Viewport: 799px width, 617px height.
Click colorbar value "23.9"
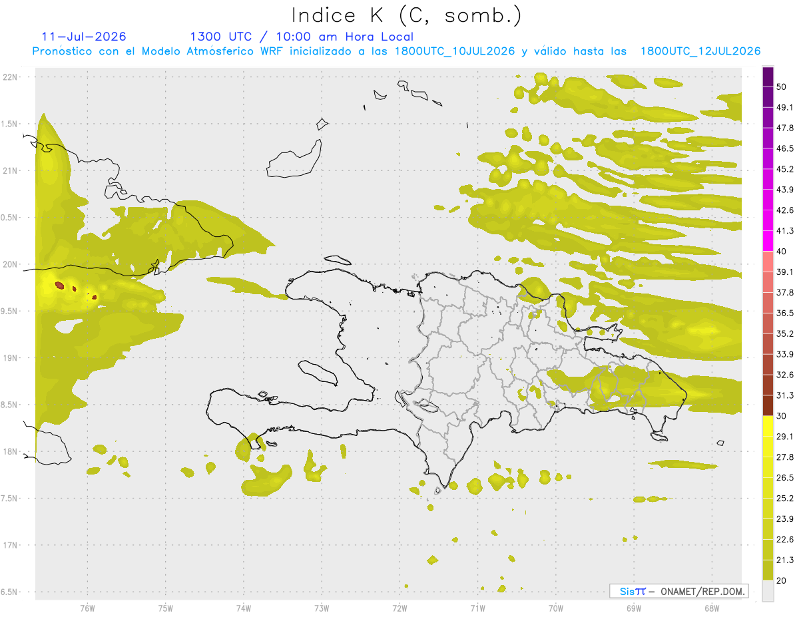click(784, 519)
